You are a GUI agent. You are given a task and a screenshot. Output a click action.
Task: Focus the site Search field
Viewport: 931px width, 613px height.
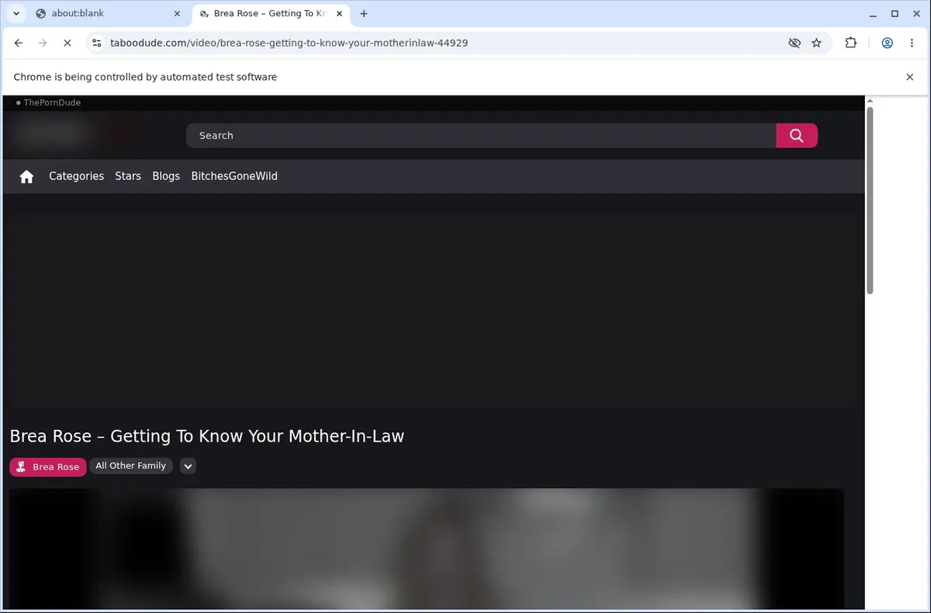pos(481,135)
